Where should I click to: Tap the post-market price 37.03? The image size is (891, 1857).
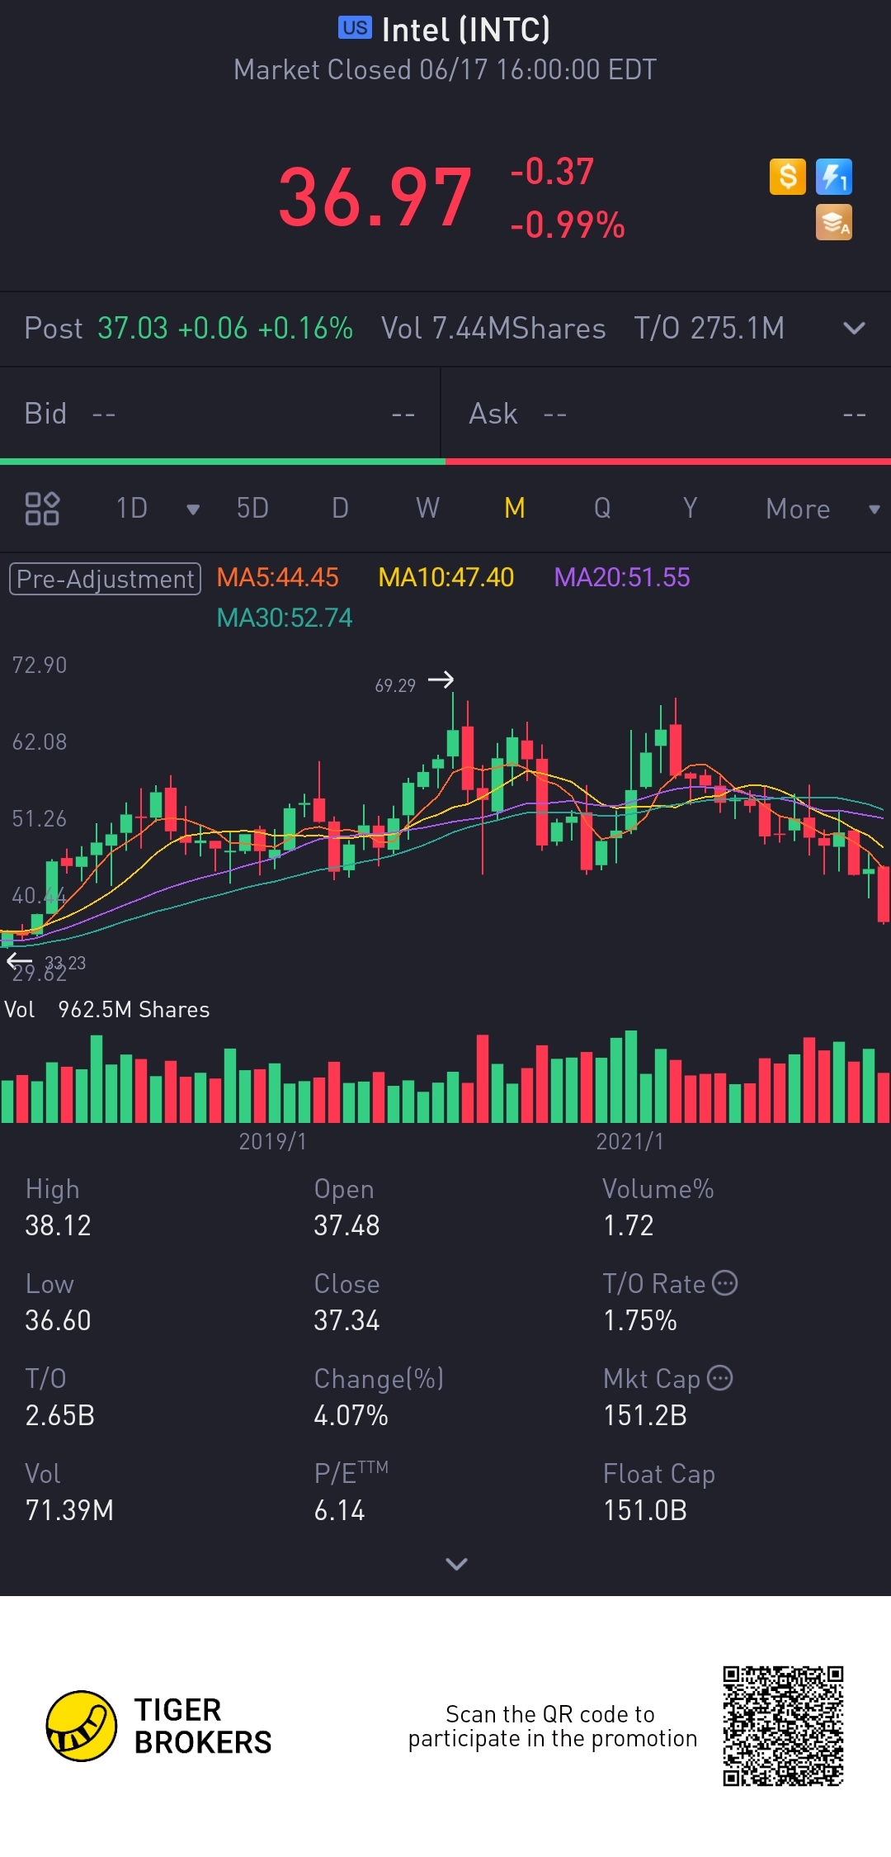(x=133, y=329)
